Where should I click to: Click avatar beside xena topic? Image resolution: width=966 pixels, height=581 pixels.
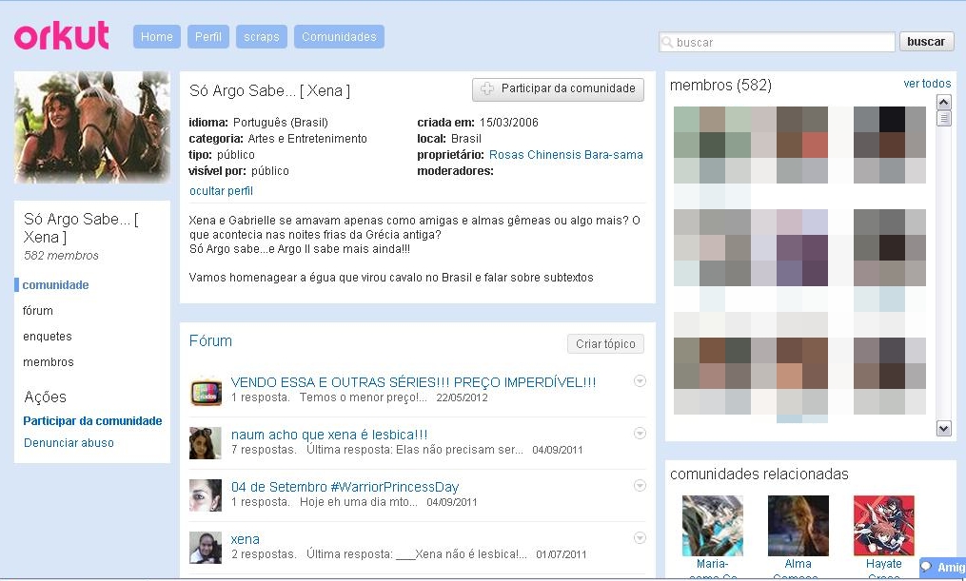tap(206, 548)
